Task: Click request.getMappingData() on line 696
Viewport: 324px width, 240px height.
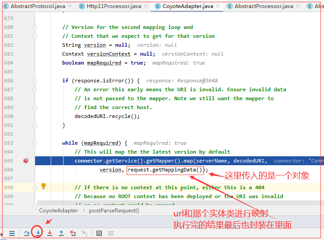Action: click(x=165, y=170)
